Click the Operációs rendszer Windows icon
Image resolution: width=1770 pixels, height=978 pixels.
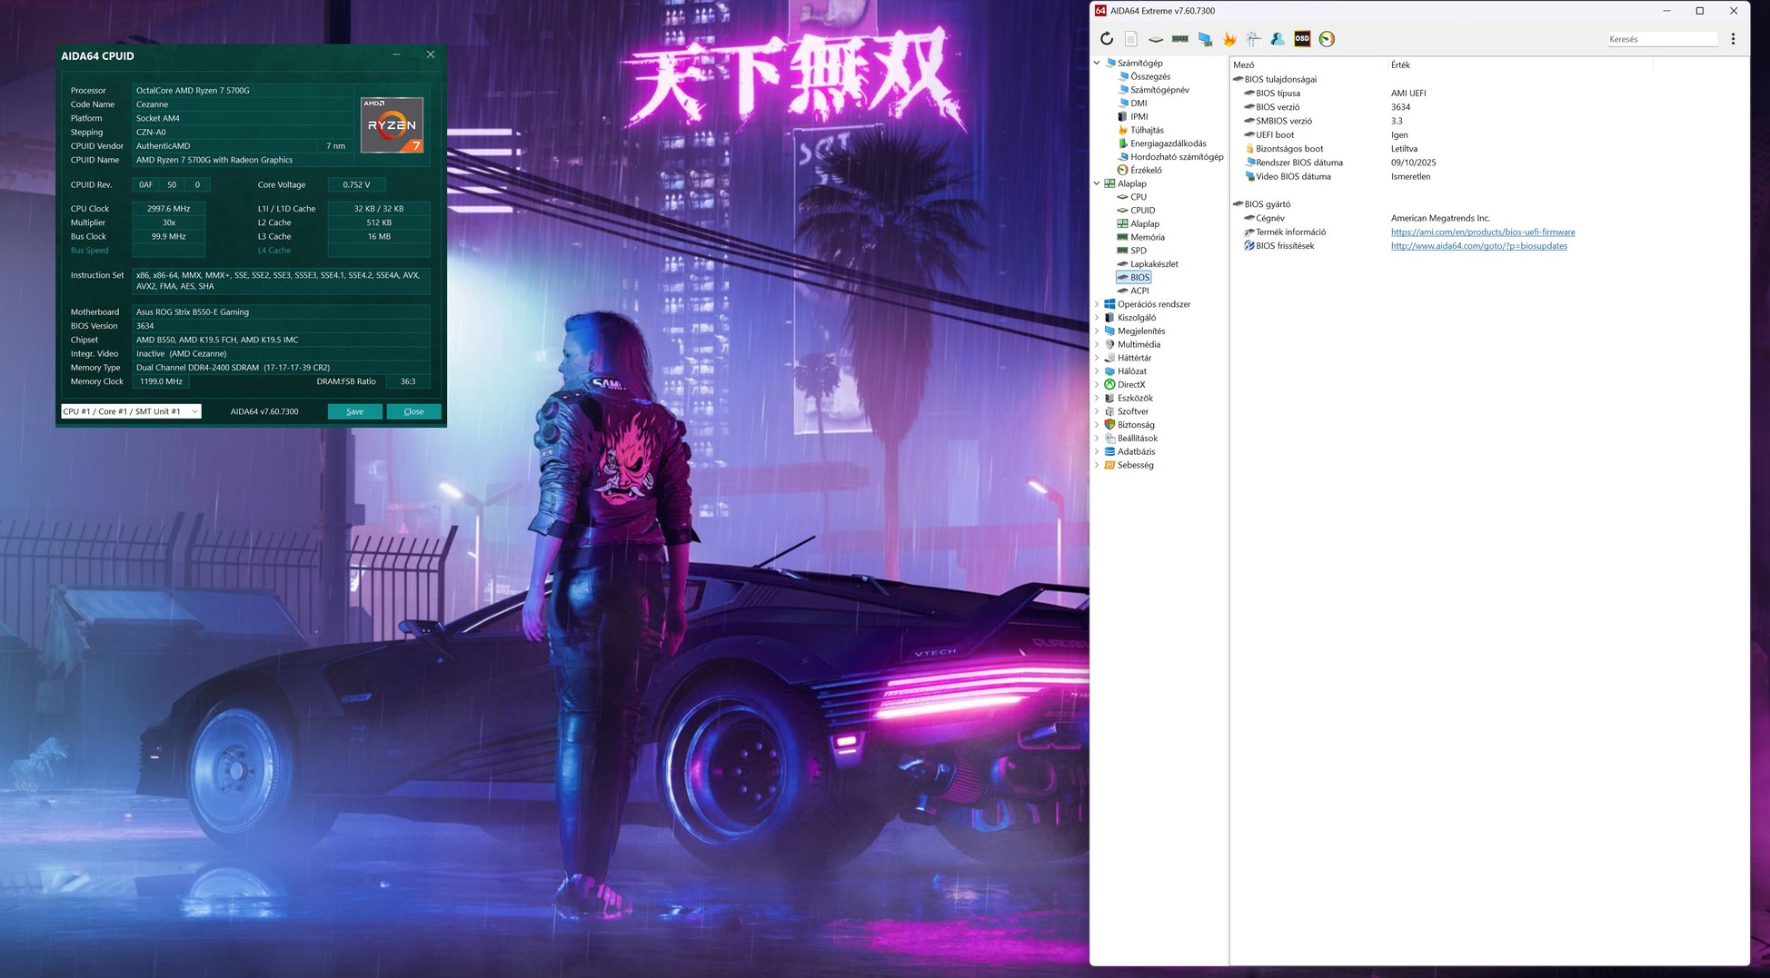pos(1109,304)
